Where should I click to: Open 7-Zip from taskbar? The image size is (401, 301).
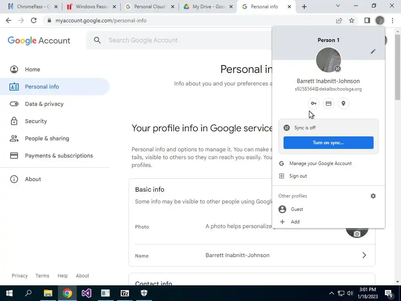125,293
